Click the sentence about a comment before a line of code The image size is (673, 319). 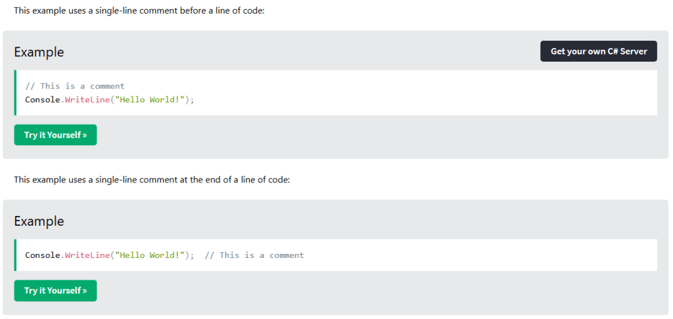[139, 11]
